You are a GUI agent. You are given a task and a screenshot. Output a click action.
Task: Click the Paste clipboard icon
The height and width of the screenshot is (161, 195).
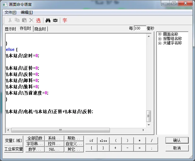(x=24, y=20)
